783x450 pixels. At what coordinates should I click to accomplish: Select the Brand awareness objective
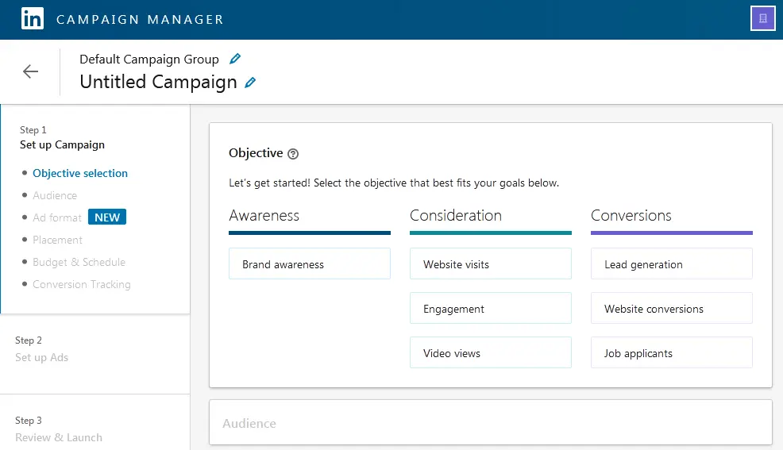tap(309, 264)
